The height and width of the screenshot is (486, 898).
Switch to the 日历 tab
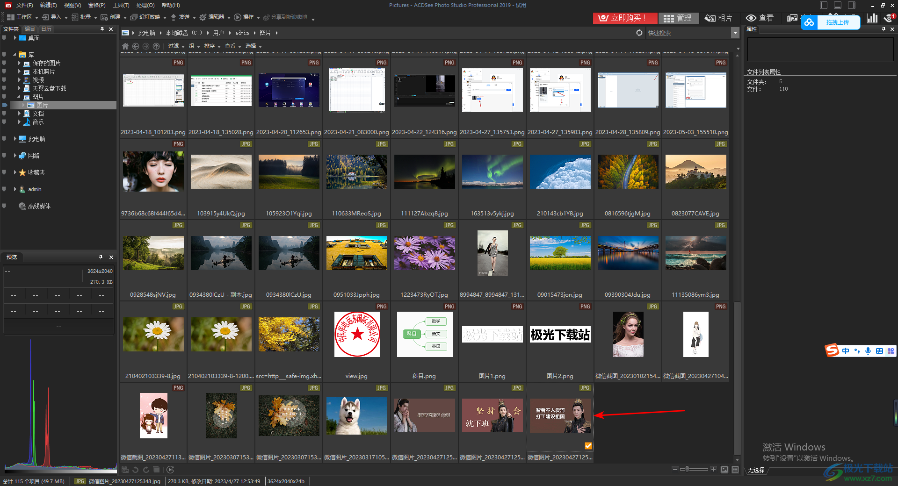coord(46,29)
